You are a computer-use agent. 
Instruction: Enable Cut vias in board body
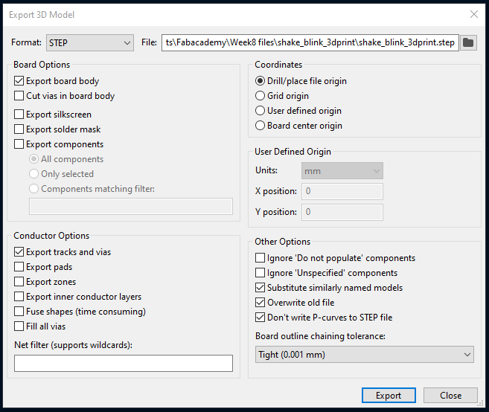point(19,96)
